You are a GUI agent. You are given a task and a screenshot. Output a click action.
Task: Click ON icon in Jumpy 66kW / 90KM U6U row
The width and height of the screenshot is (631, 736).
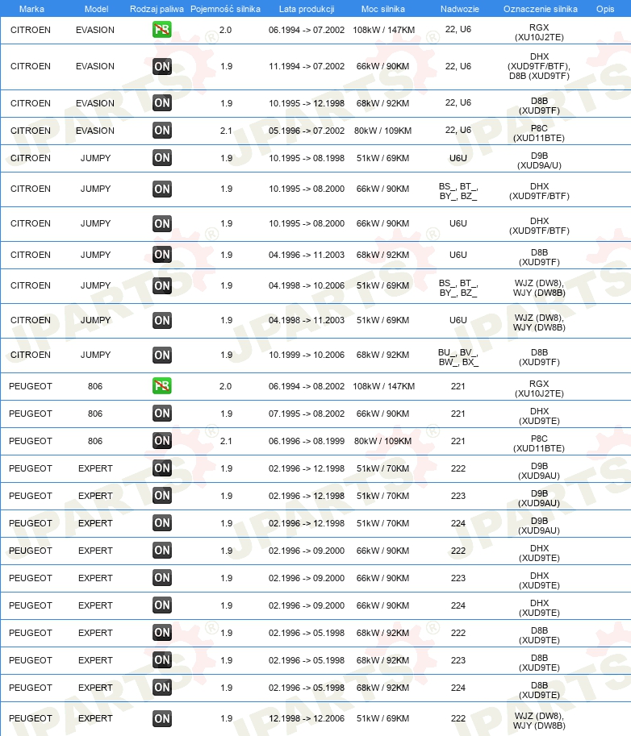161,223
